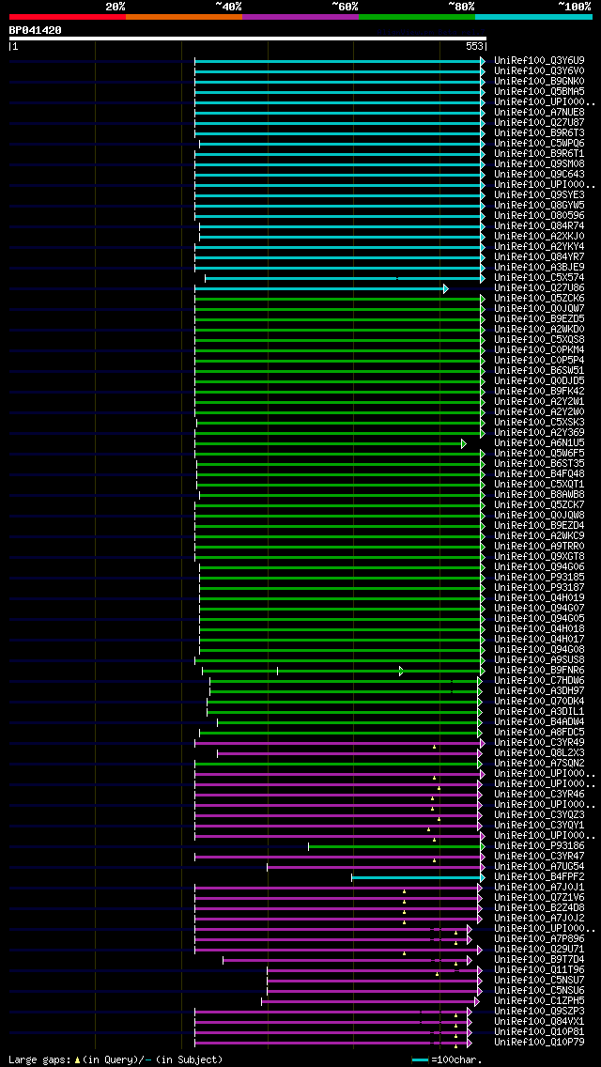
Task: Select the UniRef100_Q9SZP3 label
Action: pyautogui.click(x=539, y=1011)
